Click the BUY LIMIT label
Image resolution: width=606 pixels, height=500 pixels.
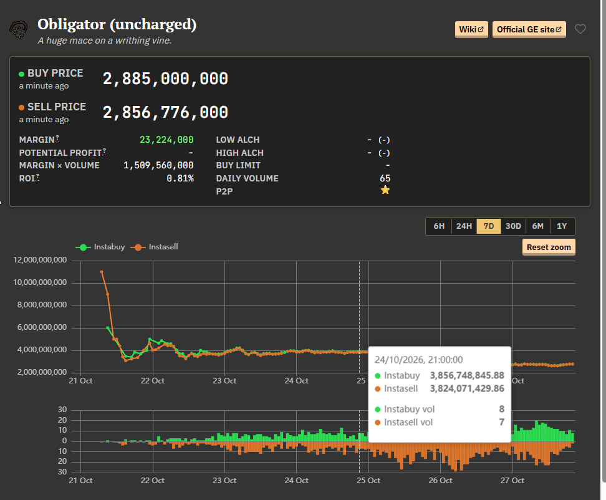coord(238,165)
